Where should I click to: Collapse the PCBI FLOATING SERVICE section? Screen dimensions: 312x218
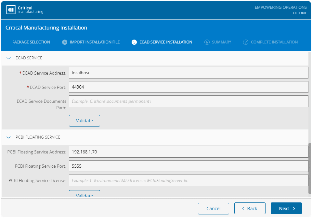(x=9, y=137)
